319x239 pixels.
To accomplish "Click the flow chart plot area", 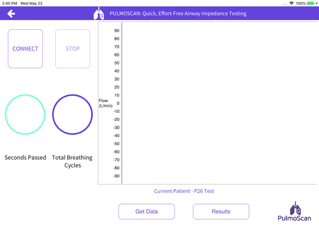I will pos(219,103).
